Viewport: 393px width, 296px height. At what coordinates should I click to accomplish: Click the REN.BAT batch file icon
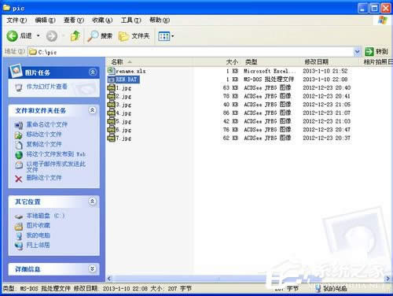click(x=112, y=80)
